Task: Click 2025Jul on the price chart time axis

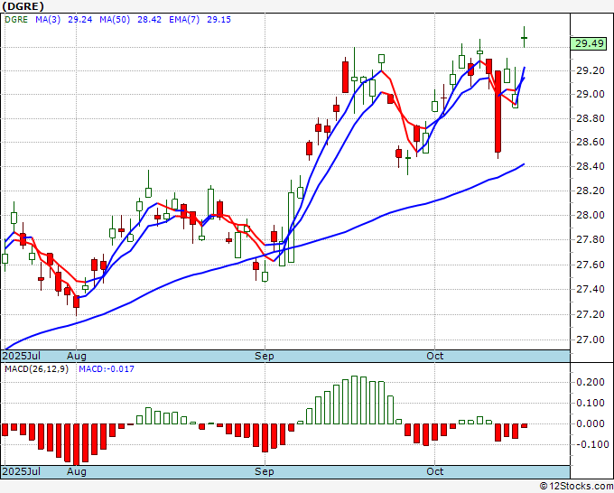Action: click(22, 356)
